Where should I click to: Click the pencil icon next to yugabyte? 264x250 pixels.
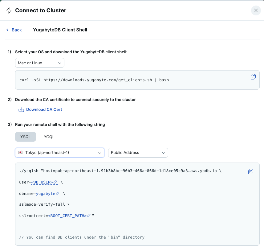57,193
